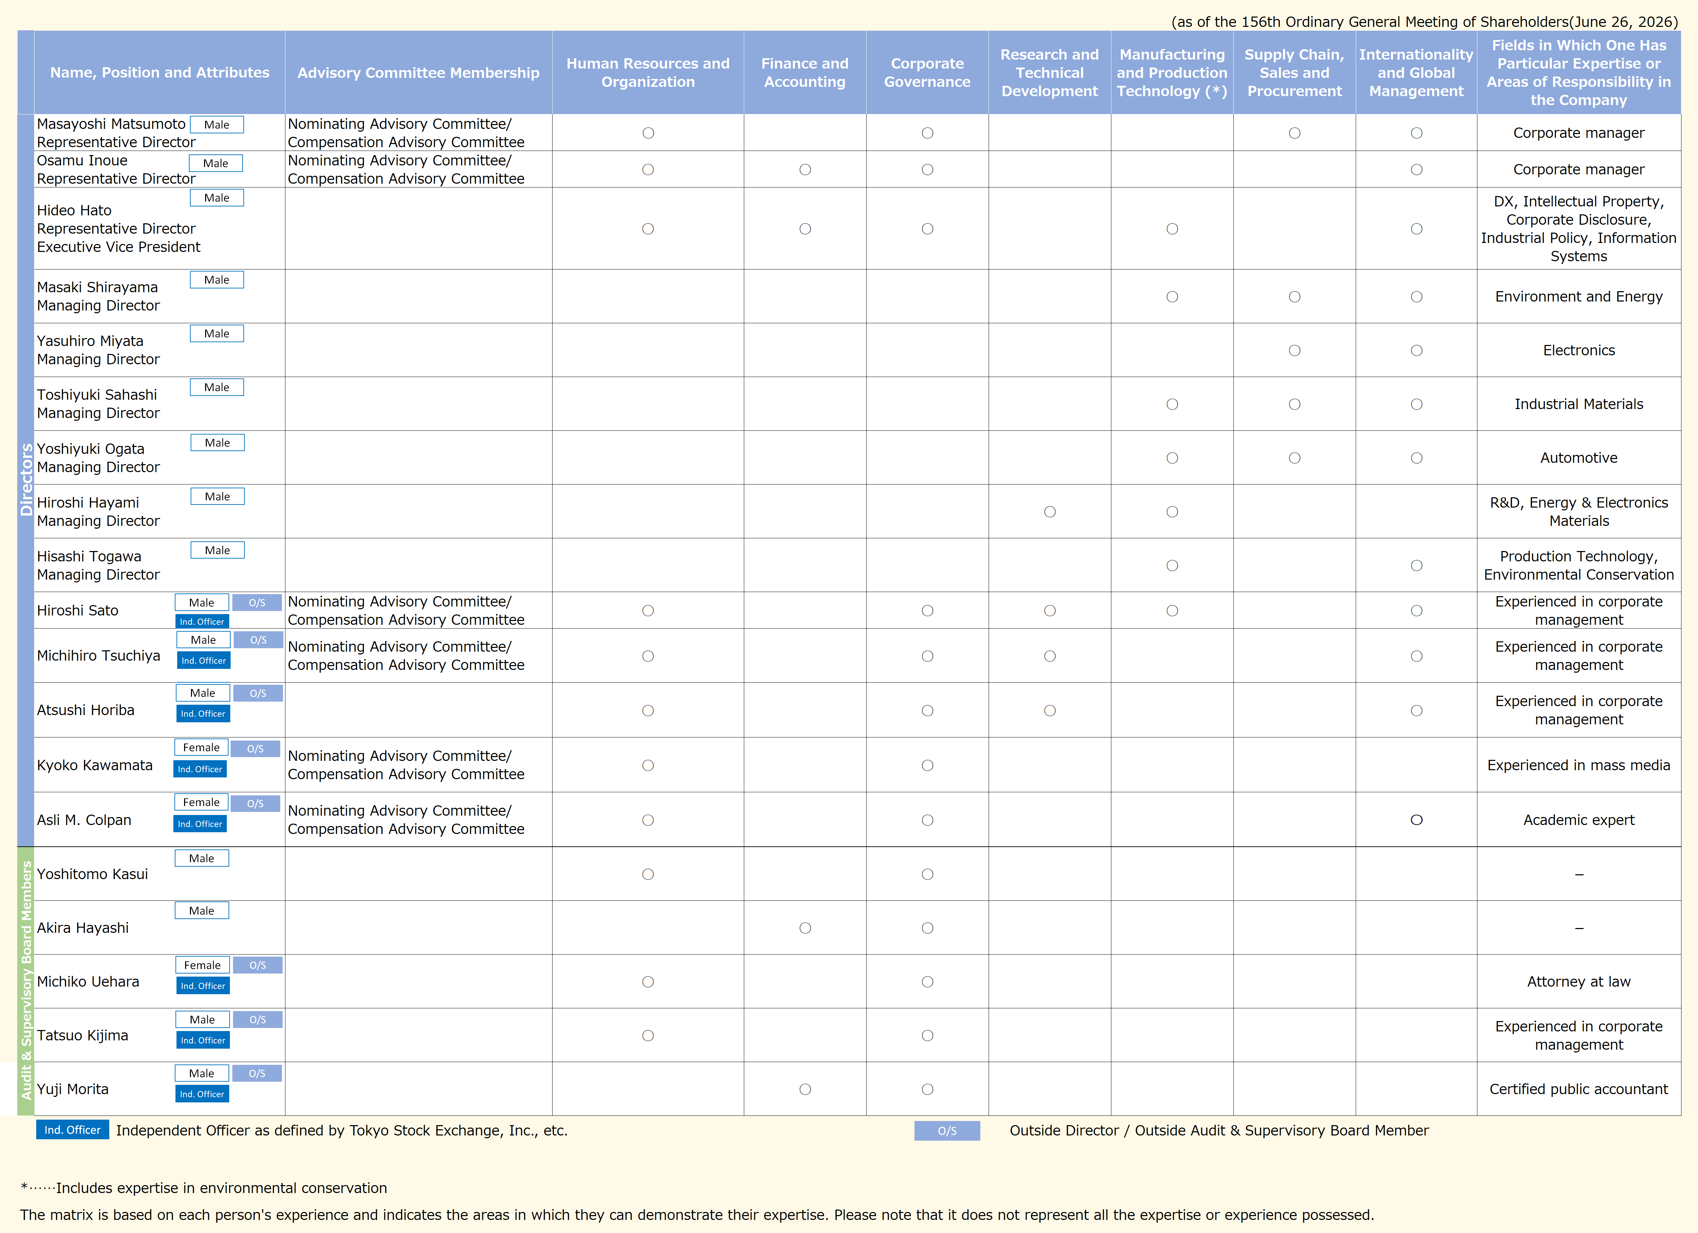The height and width of the screenshot is (1233, 1698).
Task: Click Asli M. Colpan's Internationality circle mark
Action: click(x=1416, y=820)
